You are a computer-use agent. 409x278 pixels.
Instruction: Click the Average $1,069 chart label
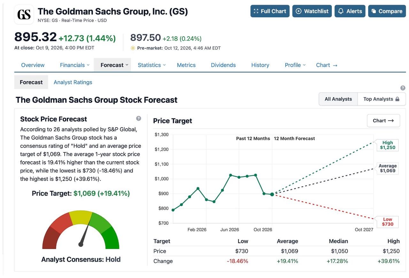pyautogui.click(x=388, y=168)
